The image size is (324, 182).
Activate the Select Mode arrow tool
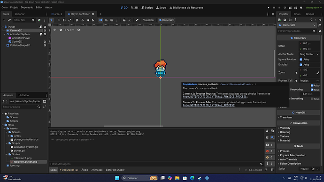pyautogui.click(x=51, y=20)
